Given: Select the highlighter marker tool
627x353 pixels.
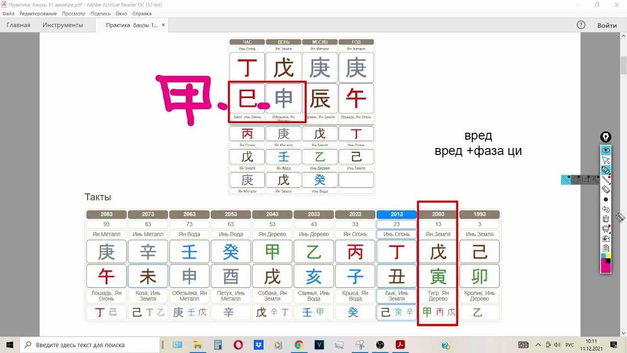Looking at the screenshot, I should coord(606,170).
